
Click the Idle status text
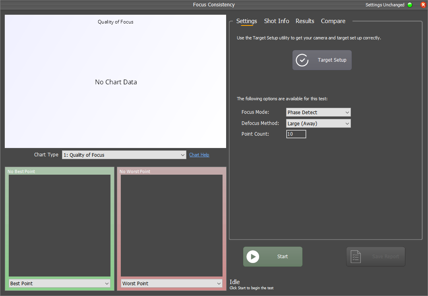234,282
